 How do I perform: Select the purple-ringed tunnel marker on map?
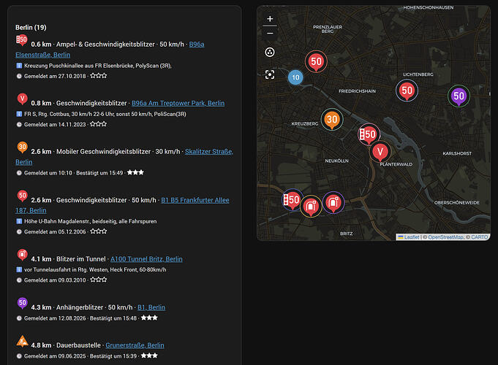tap(333, 203)
